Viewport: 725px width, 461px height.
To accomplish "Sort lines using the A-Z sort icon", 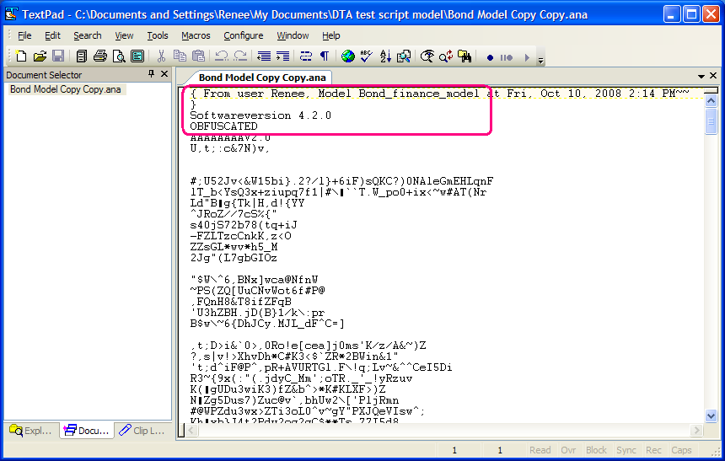I will point(385,56).
